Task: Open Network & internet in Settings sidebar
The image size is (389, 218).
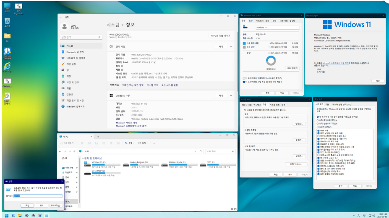Action: point(81,58)
